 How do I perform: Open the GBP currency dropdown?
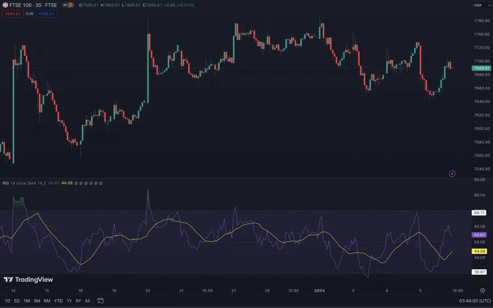(481, 5)
